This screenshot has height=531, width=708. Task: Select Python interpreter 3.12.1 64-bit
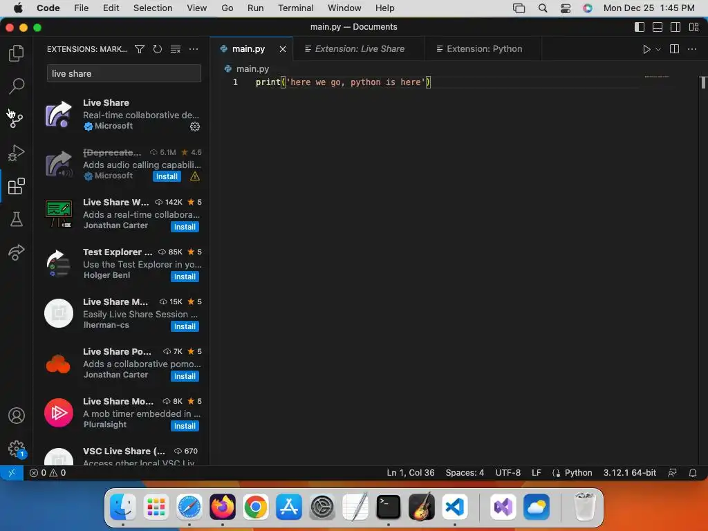629,473
